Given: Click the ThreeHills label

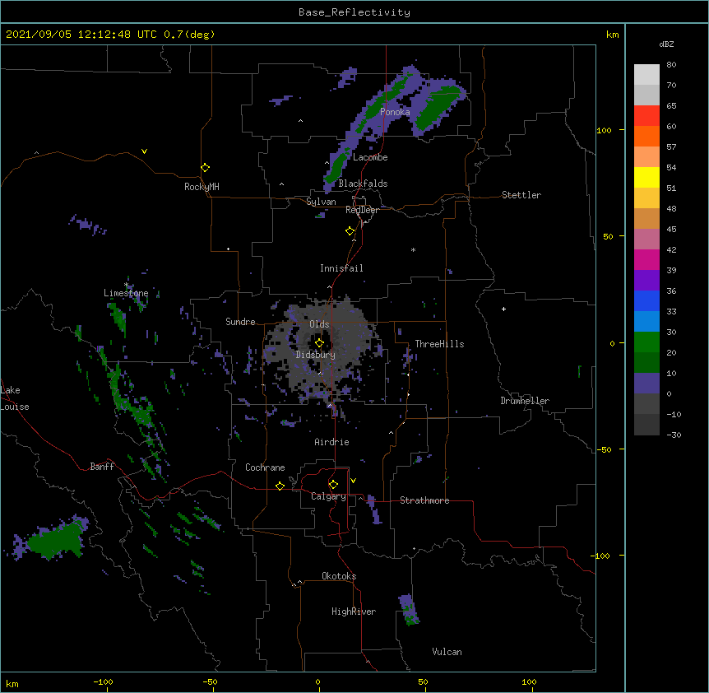Looking at the screenshot, I should pyautogui.click(x=439, y=344).
